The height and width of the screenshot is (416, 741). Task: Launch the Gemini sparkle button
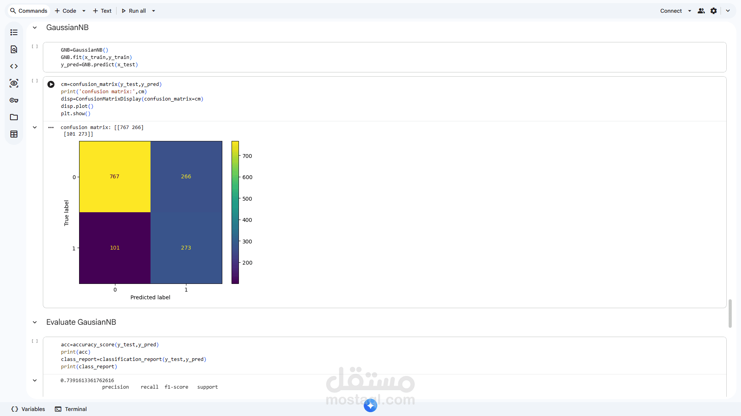pos(370,405)
